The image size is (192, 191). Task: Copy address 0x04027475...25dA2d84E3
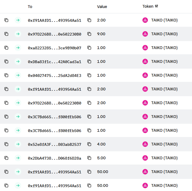point(89,75)
